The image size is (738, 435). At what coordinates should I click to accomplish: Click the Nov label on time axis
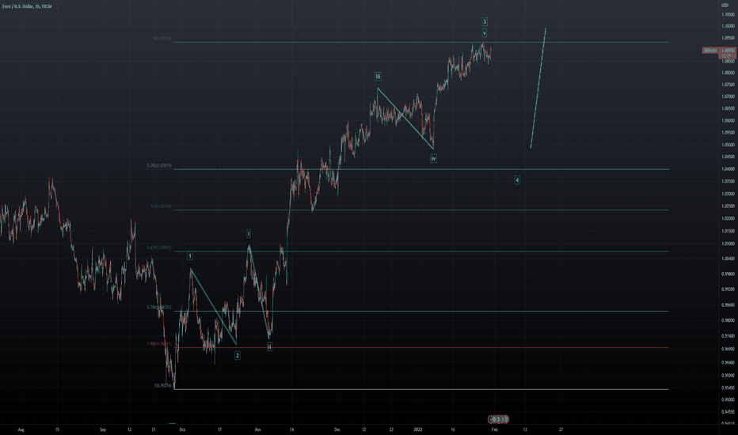click(x=257, y=429)
